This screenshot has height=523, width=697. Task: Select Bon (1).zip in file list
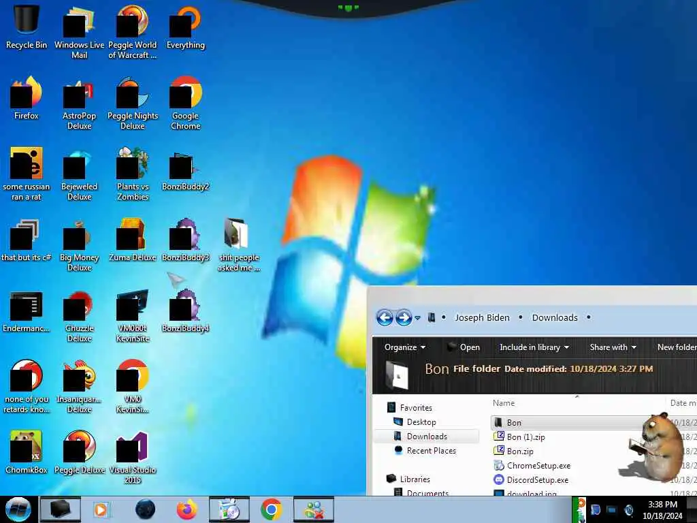click(x=519, y=437)
